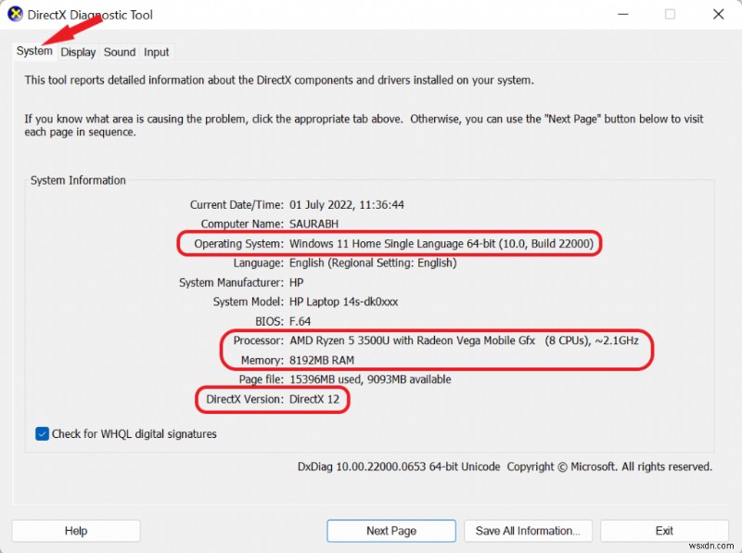Select the Computer Name value SAURABH
Image resolution: width=742 pixels, height=553 pixels.
[315, 224]
